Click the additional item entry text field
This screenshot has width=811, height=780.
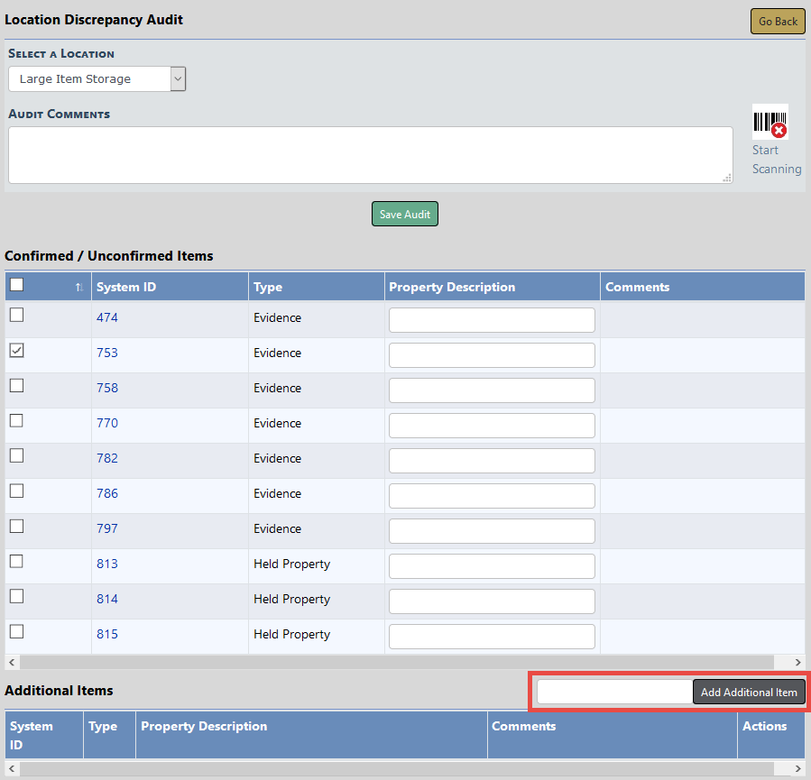point(614,693)
